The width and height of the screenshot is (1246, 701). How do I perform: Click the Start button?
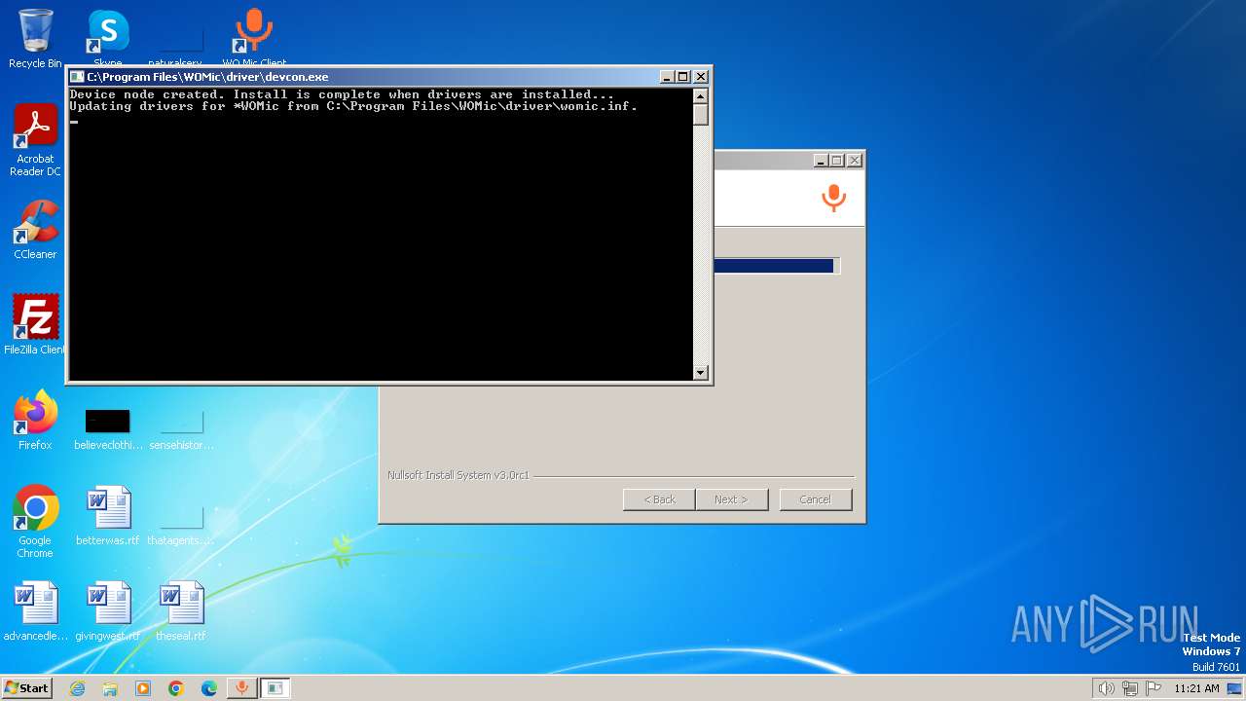click(x=27, y=687)
